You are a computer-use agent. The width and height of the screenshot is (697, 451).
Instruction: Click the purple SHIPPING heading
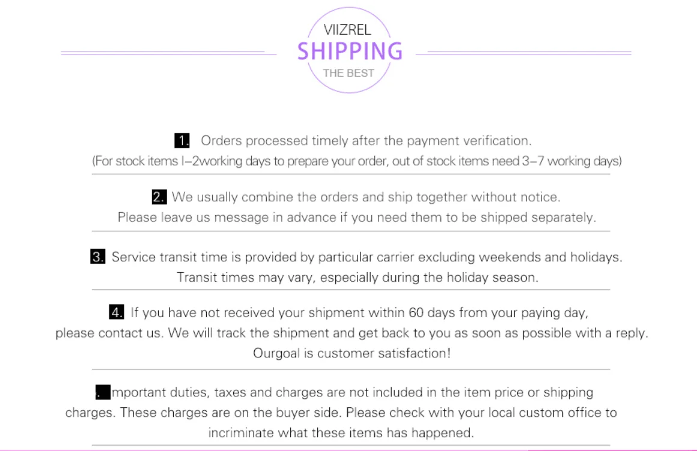pyautogui.click(x=349, y=52)
